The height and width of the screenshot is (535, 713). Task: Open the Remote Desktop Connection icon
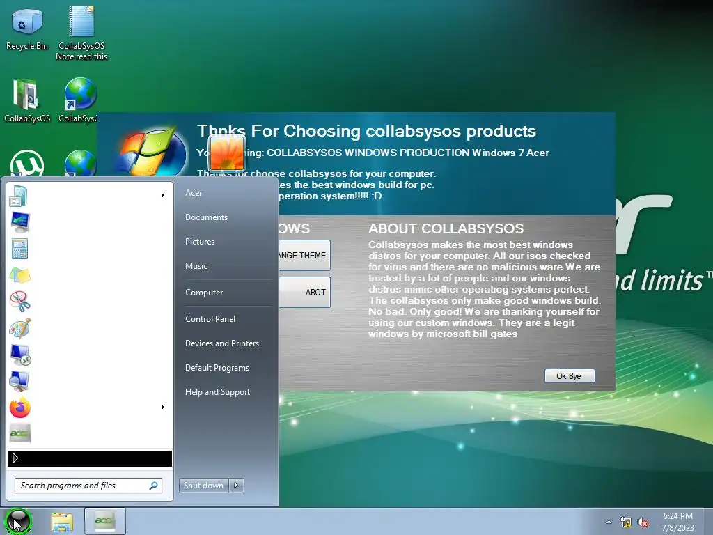(x=20, y=355)
